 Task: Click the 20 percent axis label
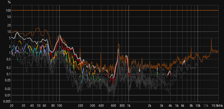click(x=9, y=25)
